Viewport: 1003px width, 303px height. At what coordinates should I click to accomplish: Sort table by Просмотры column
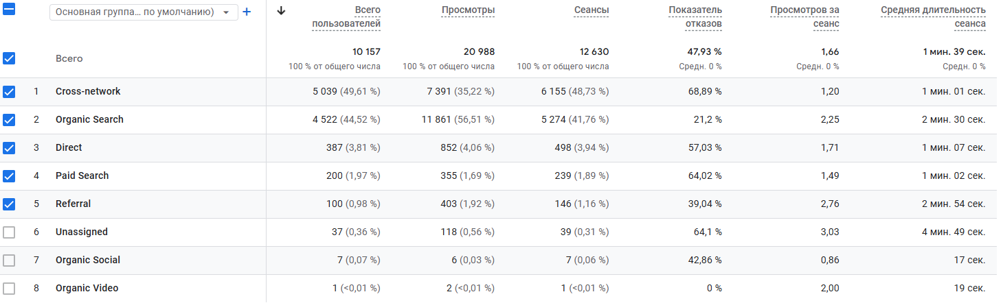[x=468, y=10]
